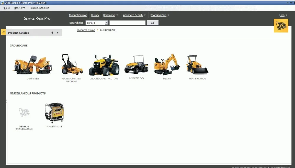This screenshot has width=295, height=168.
Task: Expand the Advanced Search dropdown arrow
Action: coord(145,15)
